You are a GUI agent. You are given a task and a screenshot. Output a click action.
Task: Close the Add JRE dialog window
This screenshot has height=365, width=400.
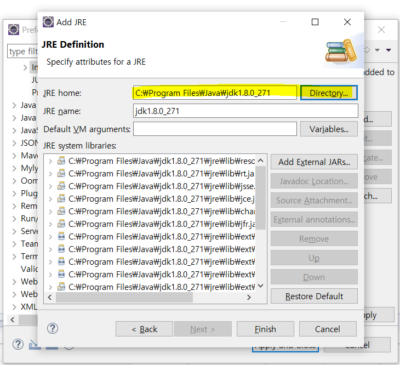tap(347, 22)
